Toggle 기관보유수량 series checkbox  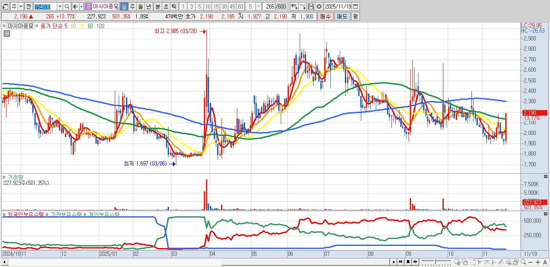(48, 214)
